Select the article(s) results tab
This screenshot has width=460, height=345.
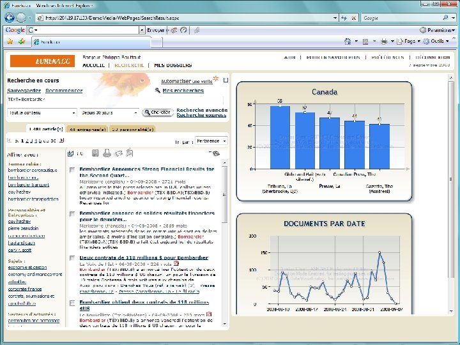tap(46, 129)
